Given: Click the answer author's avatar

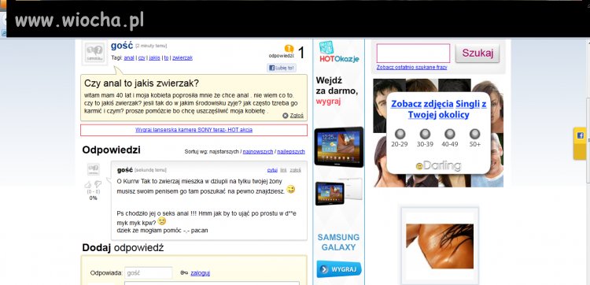Looking at the screenshot, I should pyautogui.click(x=94, y=169).
